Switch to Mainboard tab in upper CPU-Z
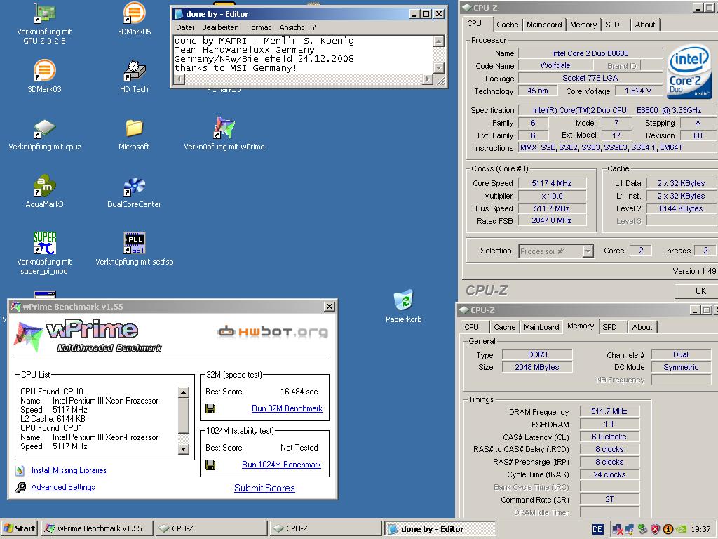718x539 pixels. pos(544,25)
